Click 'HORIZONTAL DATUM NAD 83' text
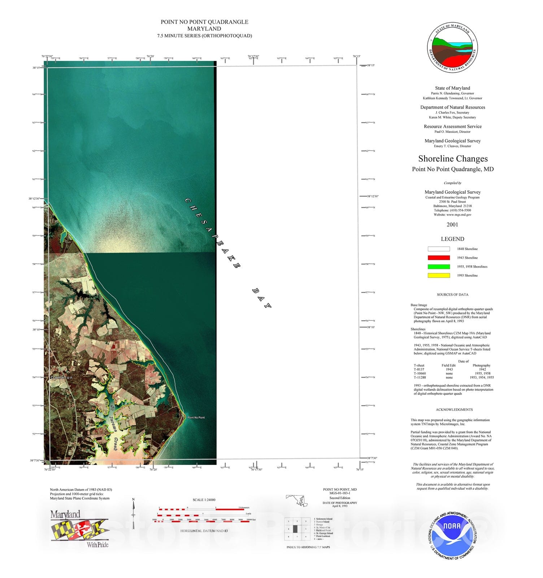 pyautogui.click(x=204, y=531)
